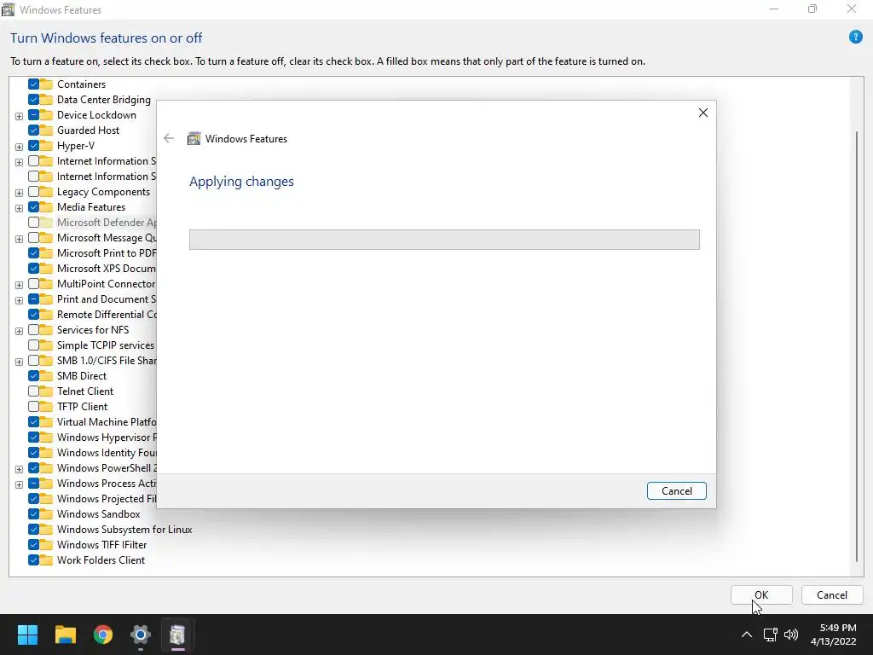Click the Hyper-V folder icon
873x655 pixels.
tap(46, 145)
